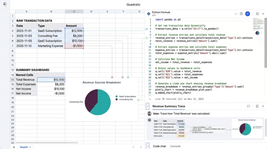Click the str return type badge
Viewport: 267px width, 149px height.
click(x=180, y=99)
